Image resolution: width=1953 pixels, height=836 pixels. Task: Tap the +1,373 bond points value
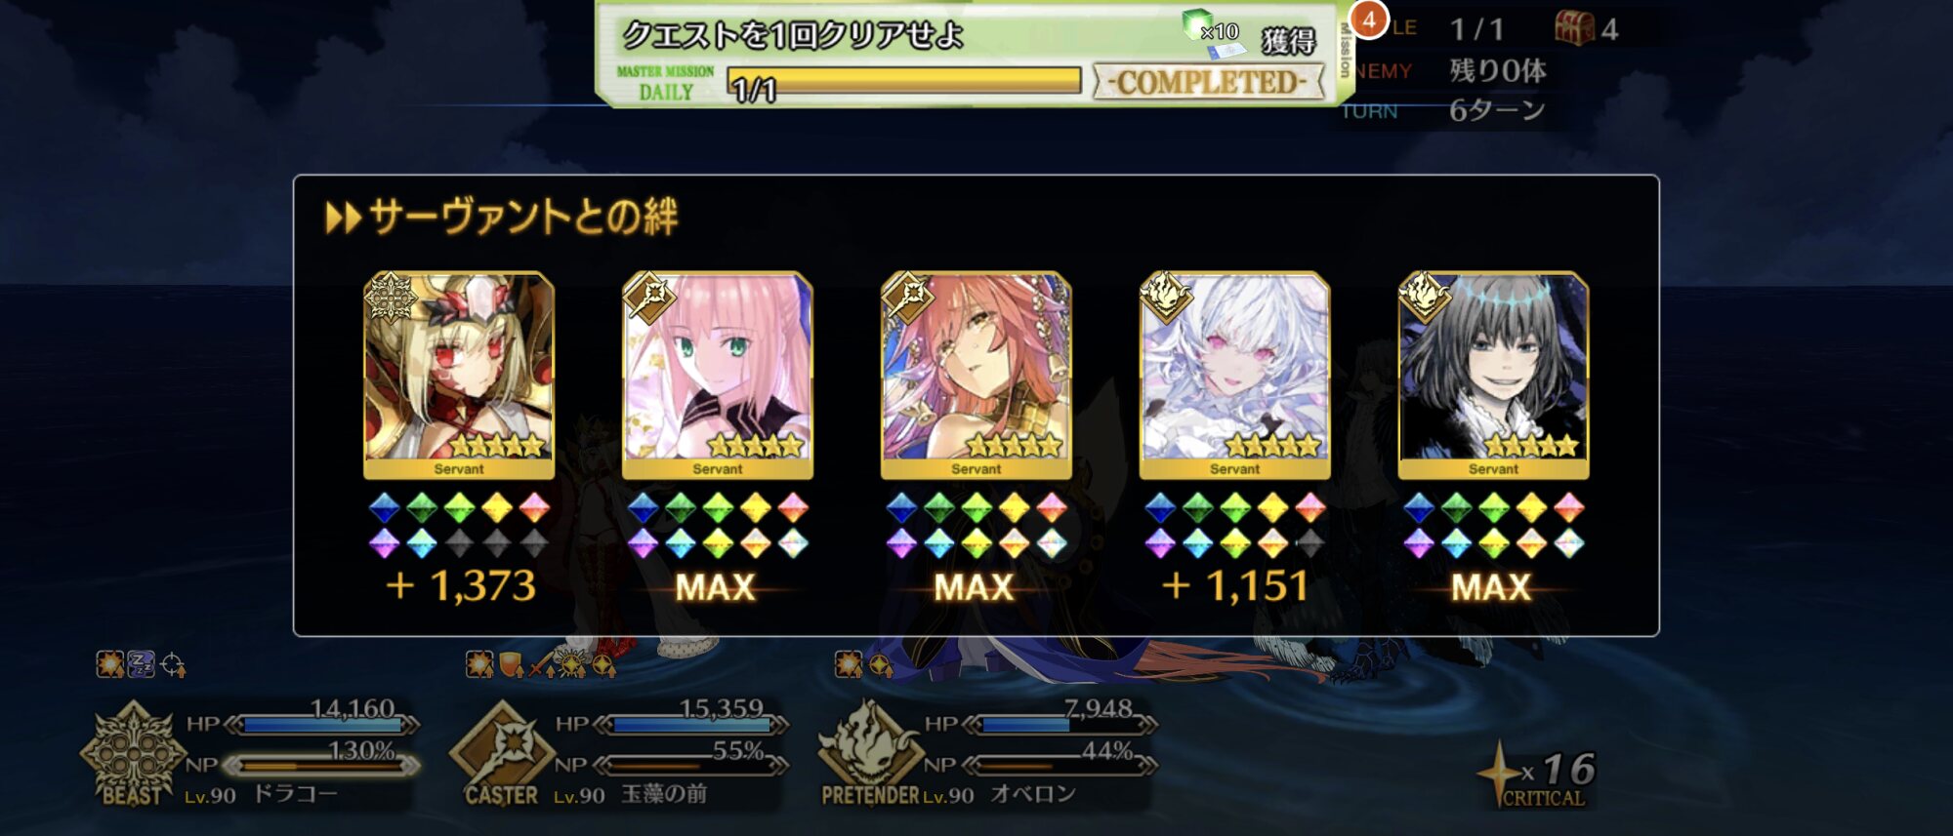[x=460, y=586]
